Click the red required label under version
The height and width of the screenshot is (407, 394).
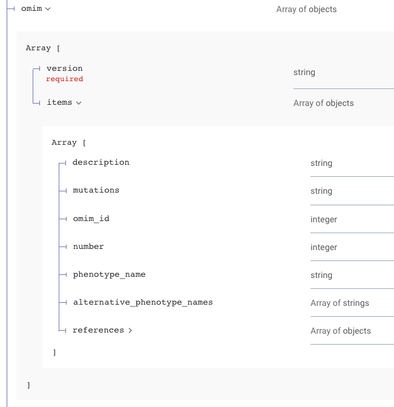[x=65, y=79]
